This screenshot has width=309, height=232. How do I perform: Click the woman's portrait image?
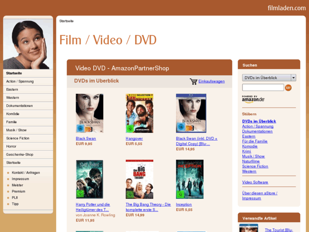pos(28,44)
